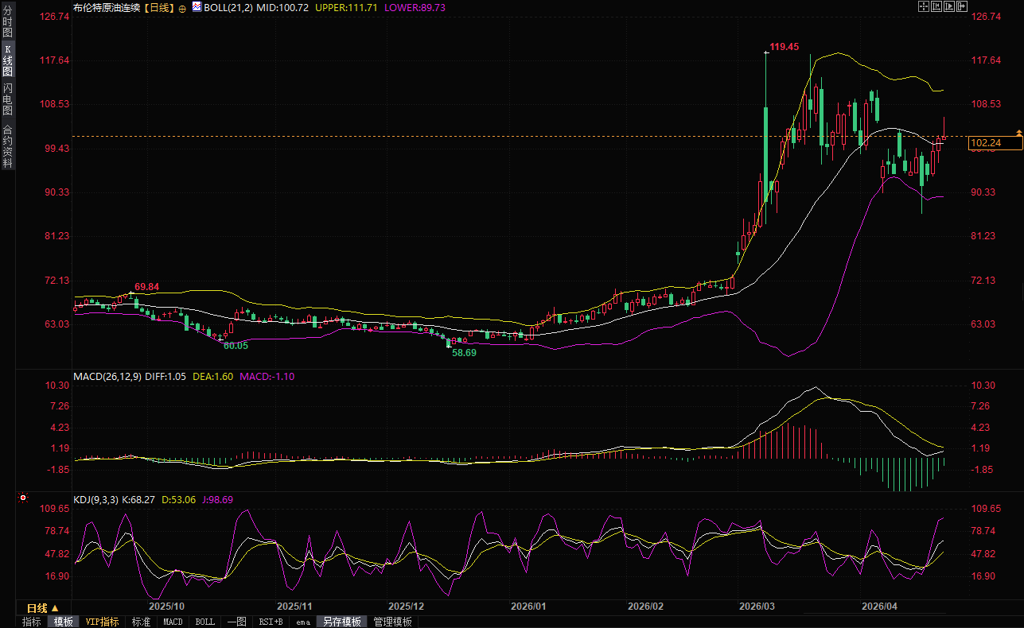1024x628 pixels.
Task: Click the MID:100.72 value
Action: (x=282, y=7)
